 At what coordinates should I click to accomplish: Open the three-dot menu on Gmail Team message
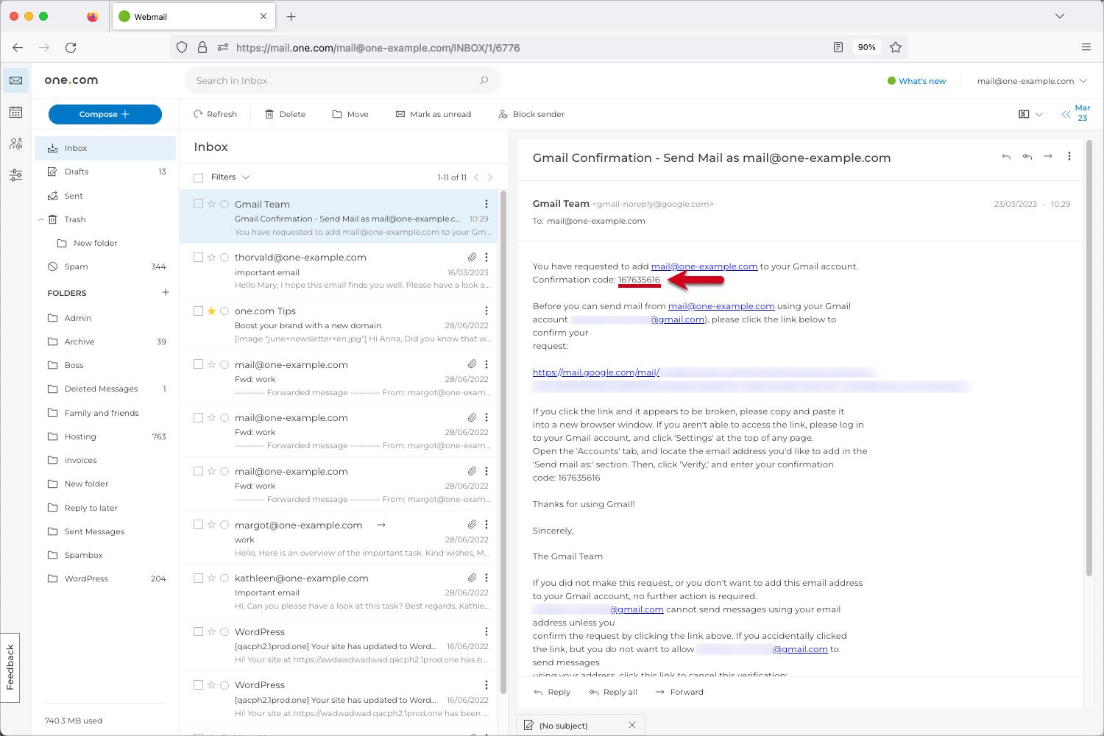[x=486, y=204]
